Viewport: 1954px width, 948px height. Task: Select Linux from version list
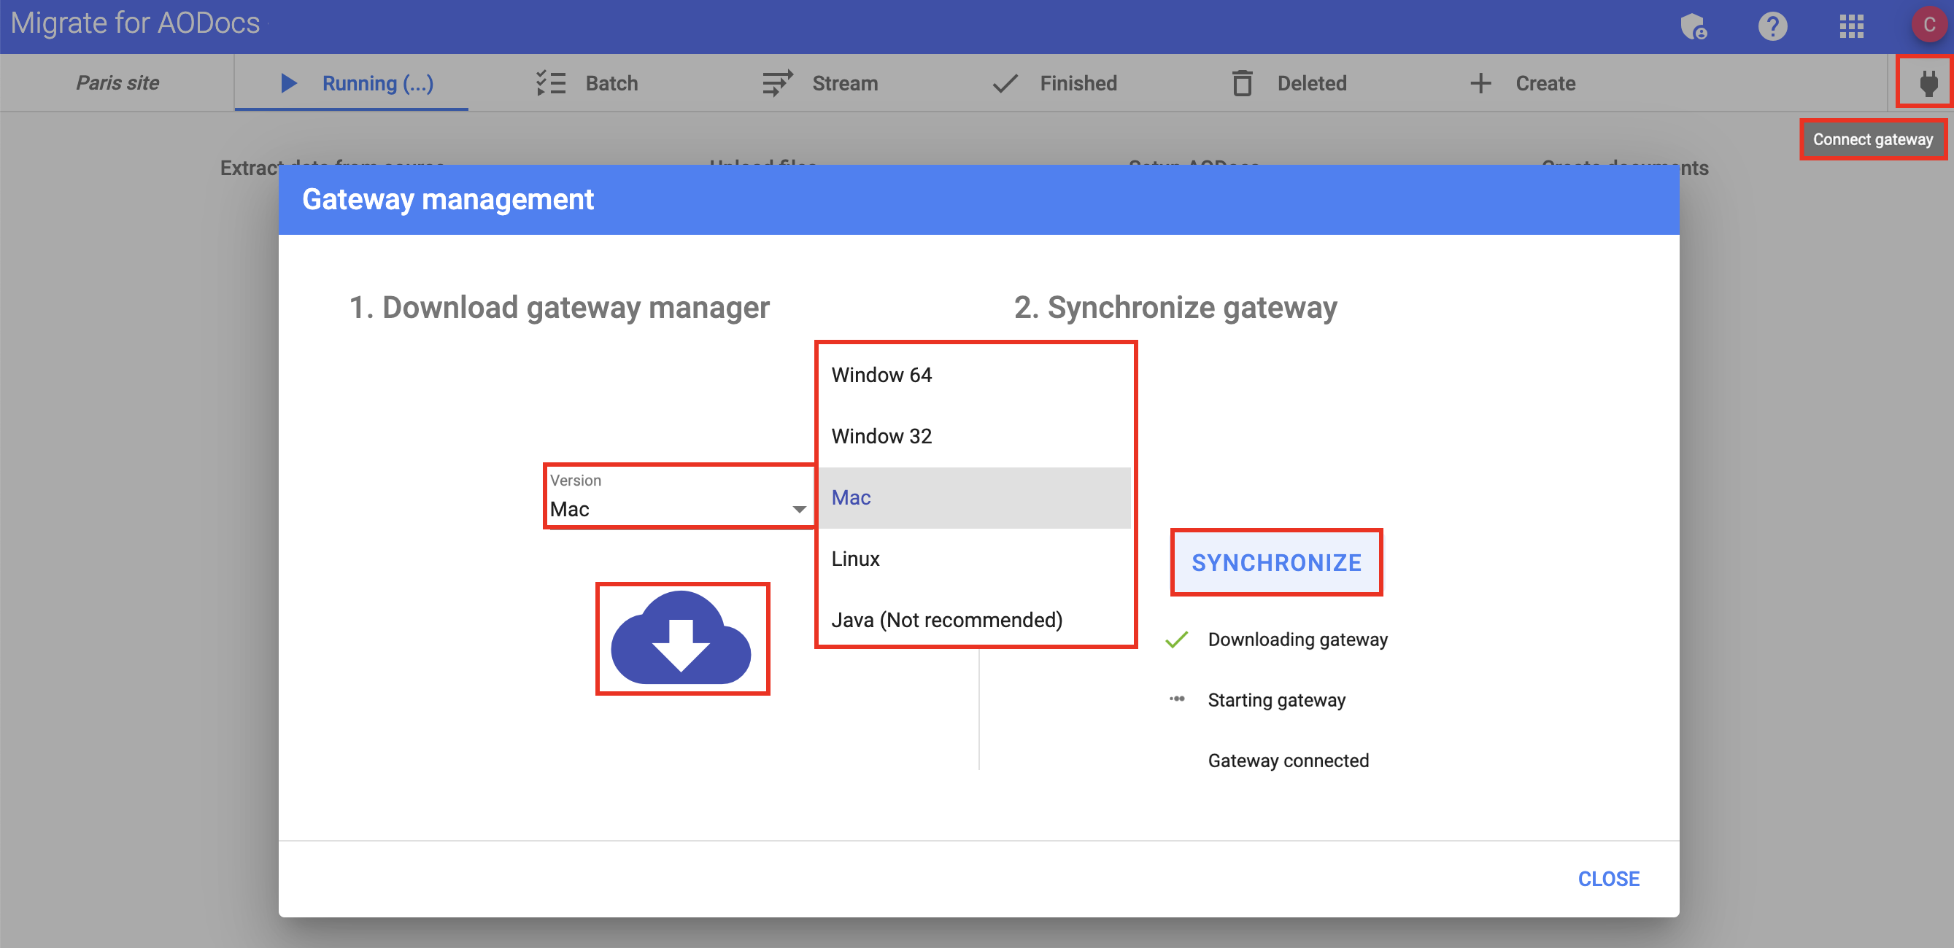pyautogui.click(x=974, y=559)
